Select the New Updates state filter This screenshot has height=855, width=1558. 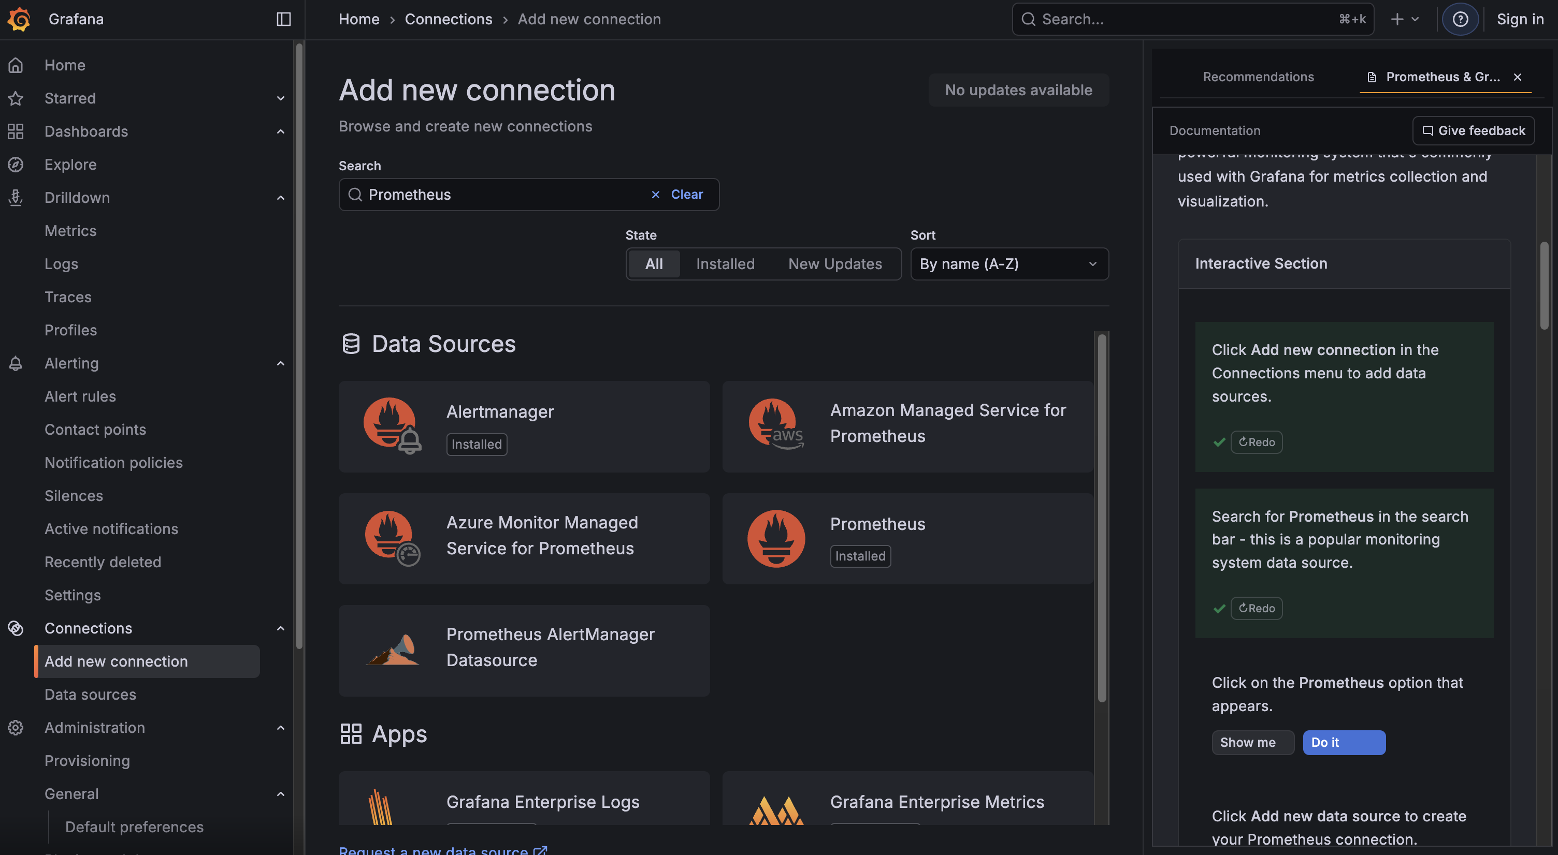tap(834, 264)
